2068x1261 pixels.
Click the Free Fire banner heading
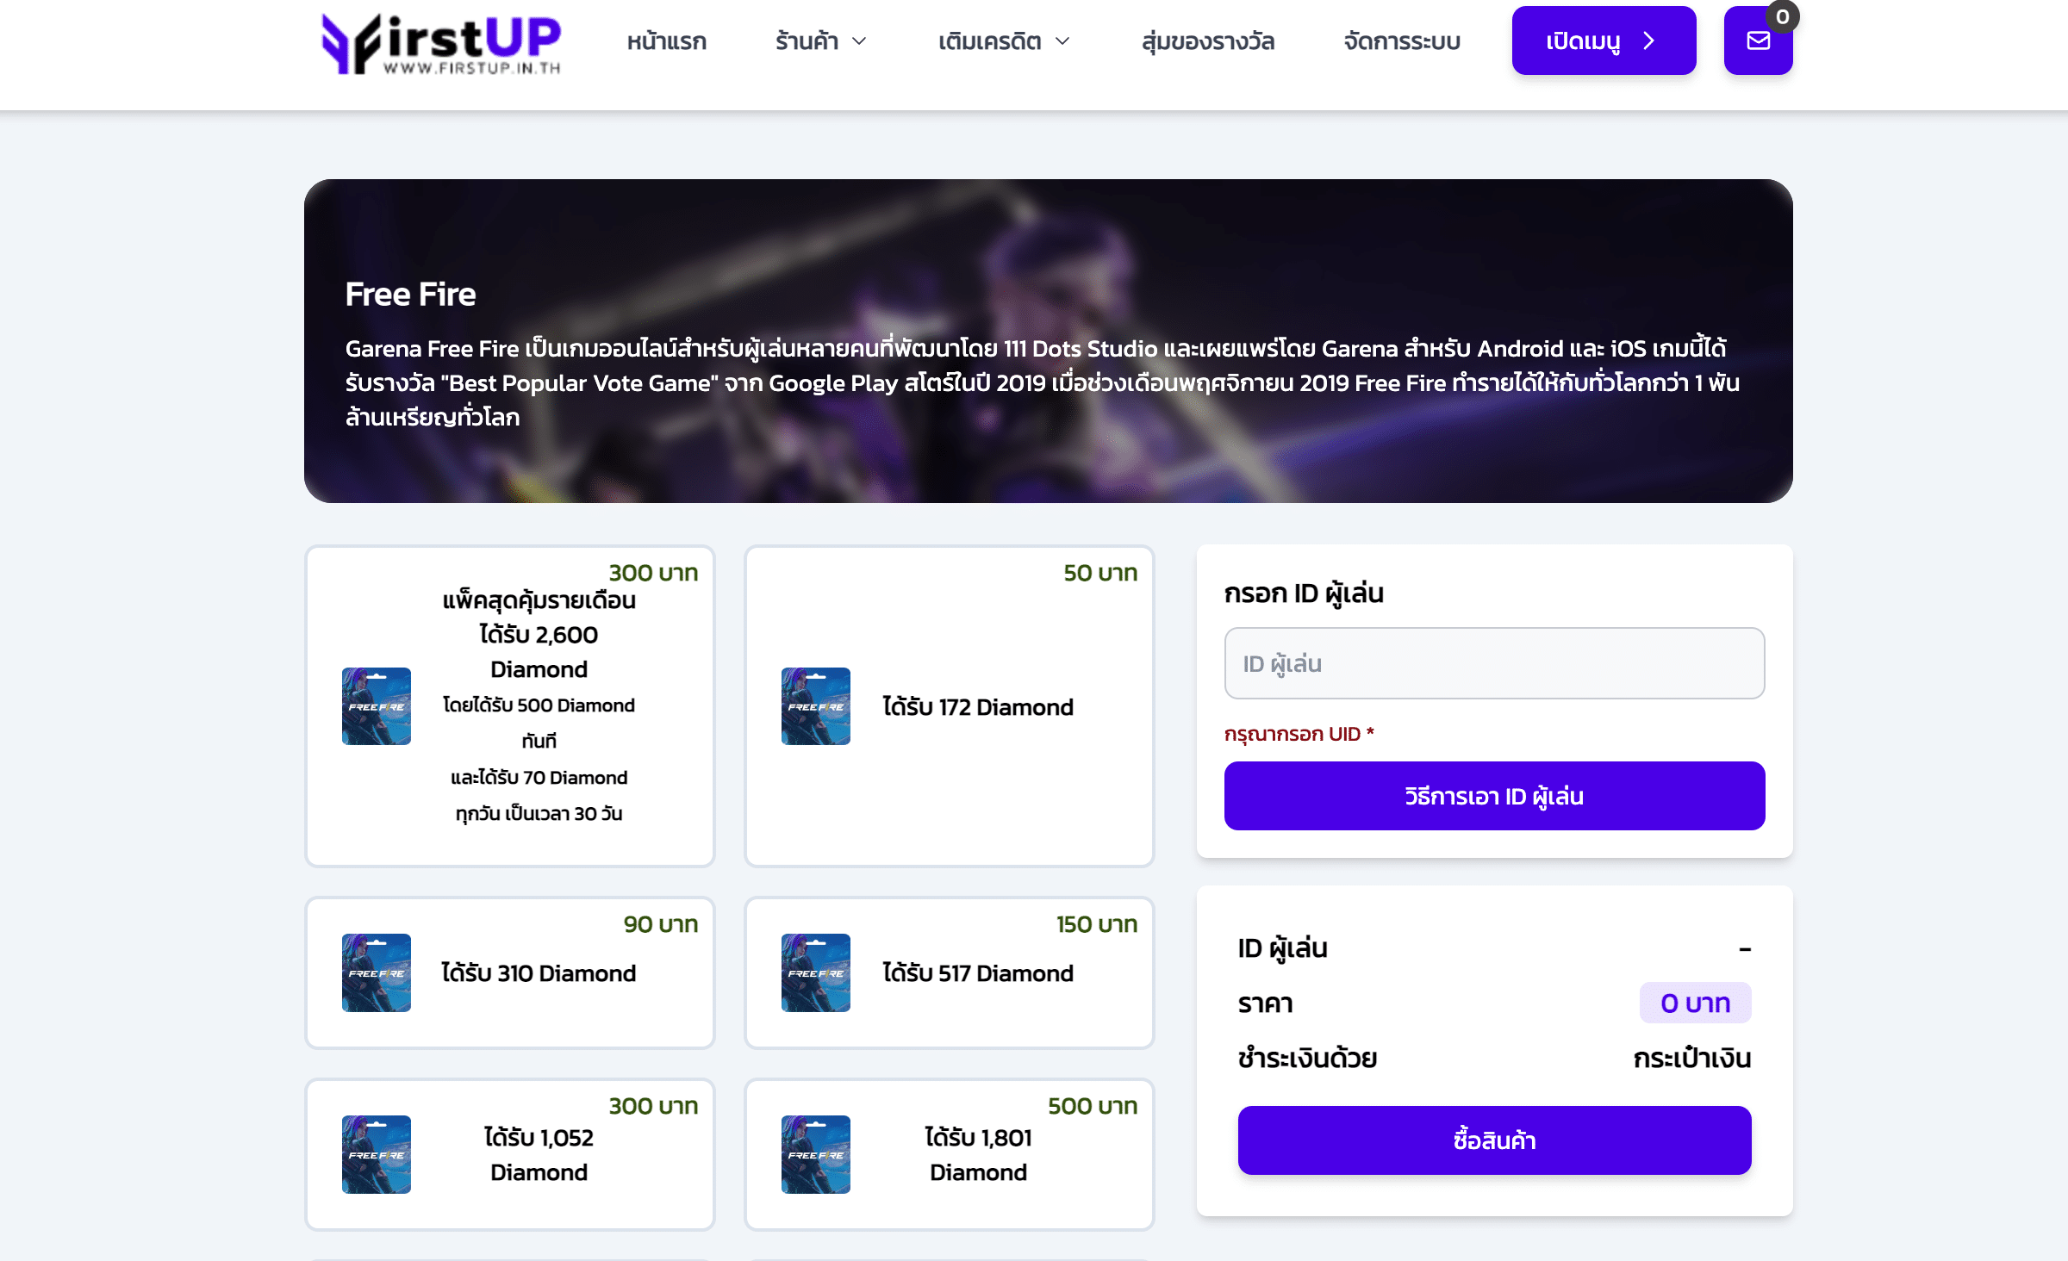tap(410, 295)
